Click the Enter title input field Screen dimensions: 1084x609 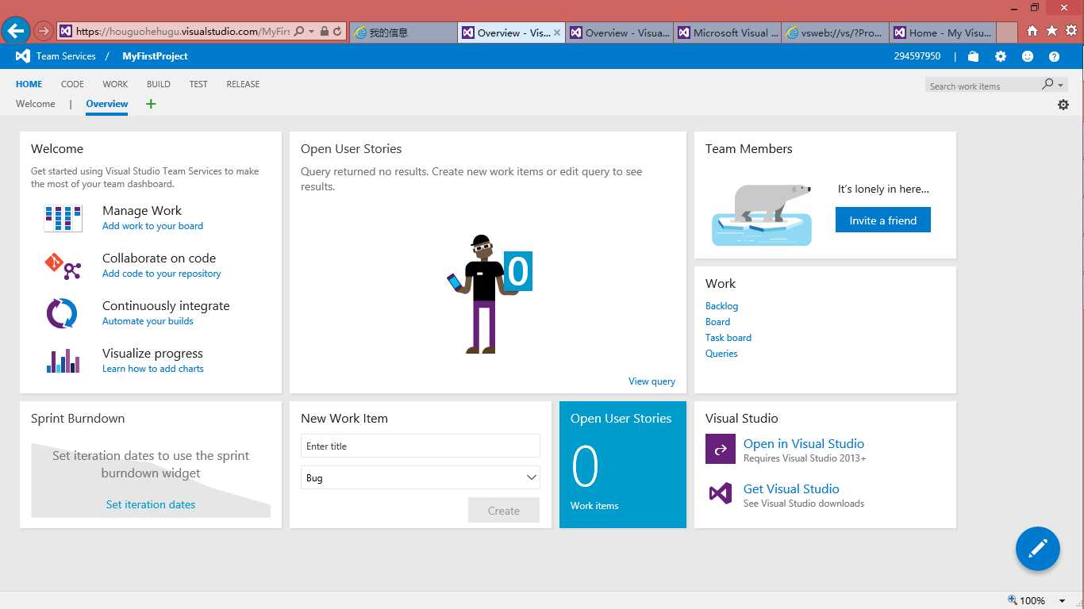[421, 446]
